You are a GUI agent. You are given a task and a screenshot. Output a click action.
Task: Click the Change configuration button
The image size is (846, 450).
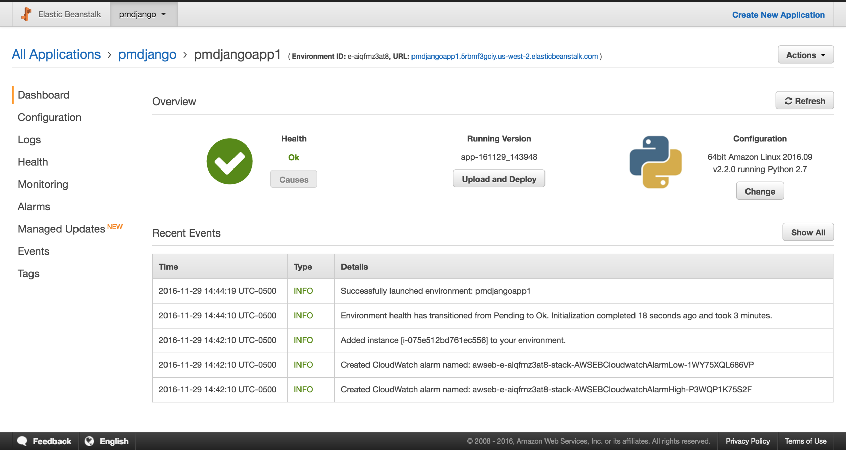pyautogui.click(x=760, y=191)
